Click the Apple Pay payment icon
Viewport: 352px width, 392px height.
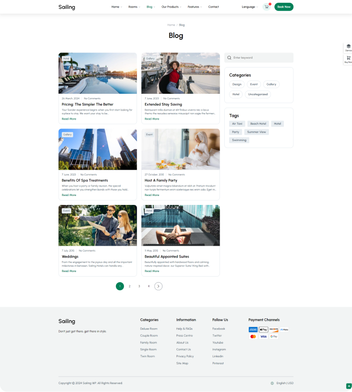[263, 330]
